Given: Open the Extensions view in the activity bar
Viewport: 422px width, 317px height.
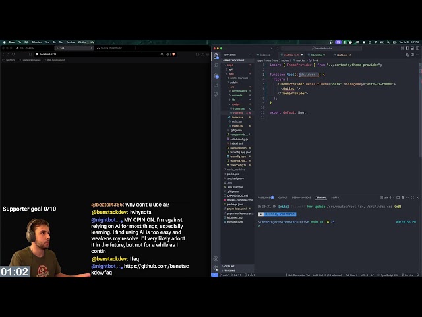Looking at the screenshot, I should (x=216, y=85).
